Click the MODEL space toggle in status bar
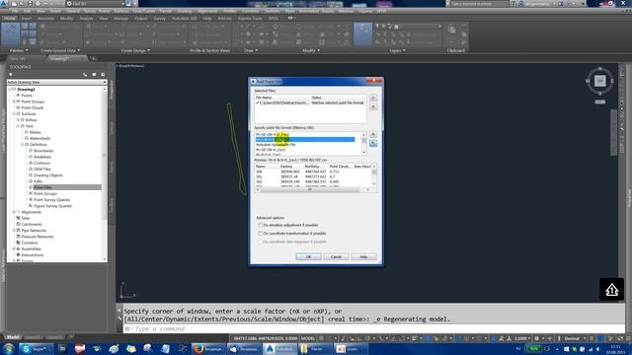Screen dimensions: 632x355 [x=308, y=338]
